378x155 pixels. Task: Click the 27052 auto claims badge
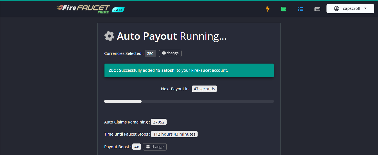pos(159,122)
